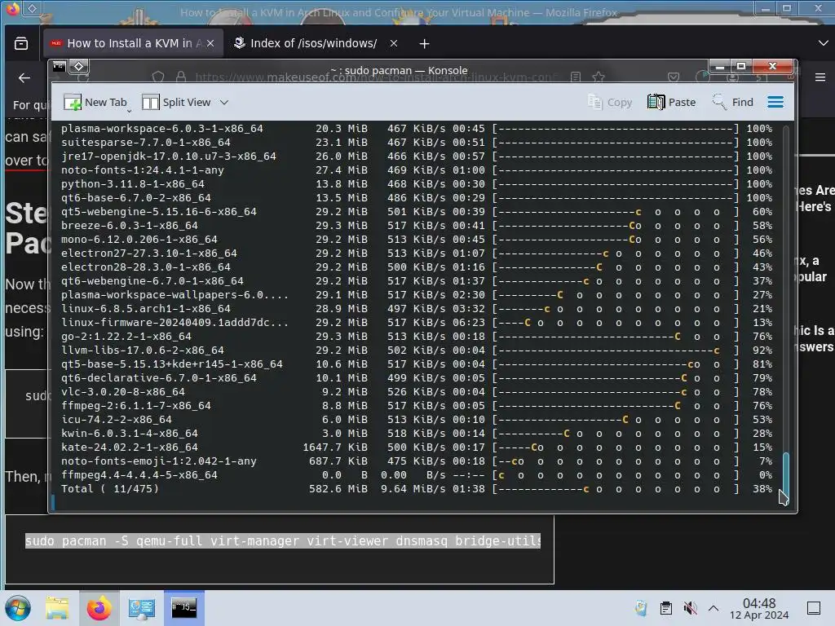Open the Pocket save icon in Firefox
Image resolution: width=835 pixels, height=626 pixels.
point(674,77)
